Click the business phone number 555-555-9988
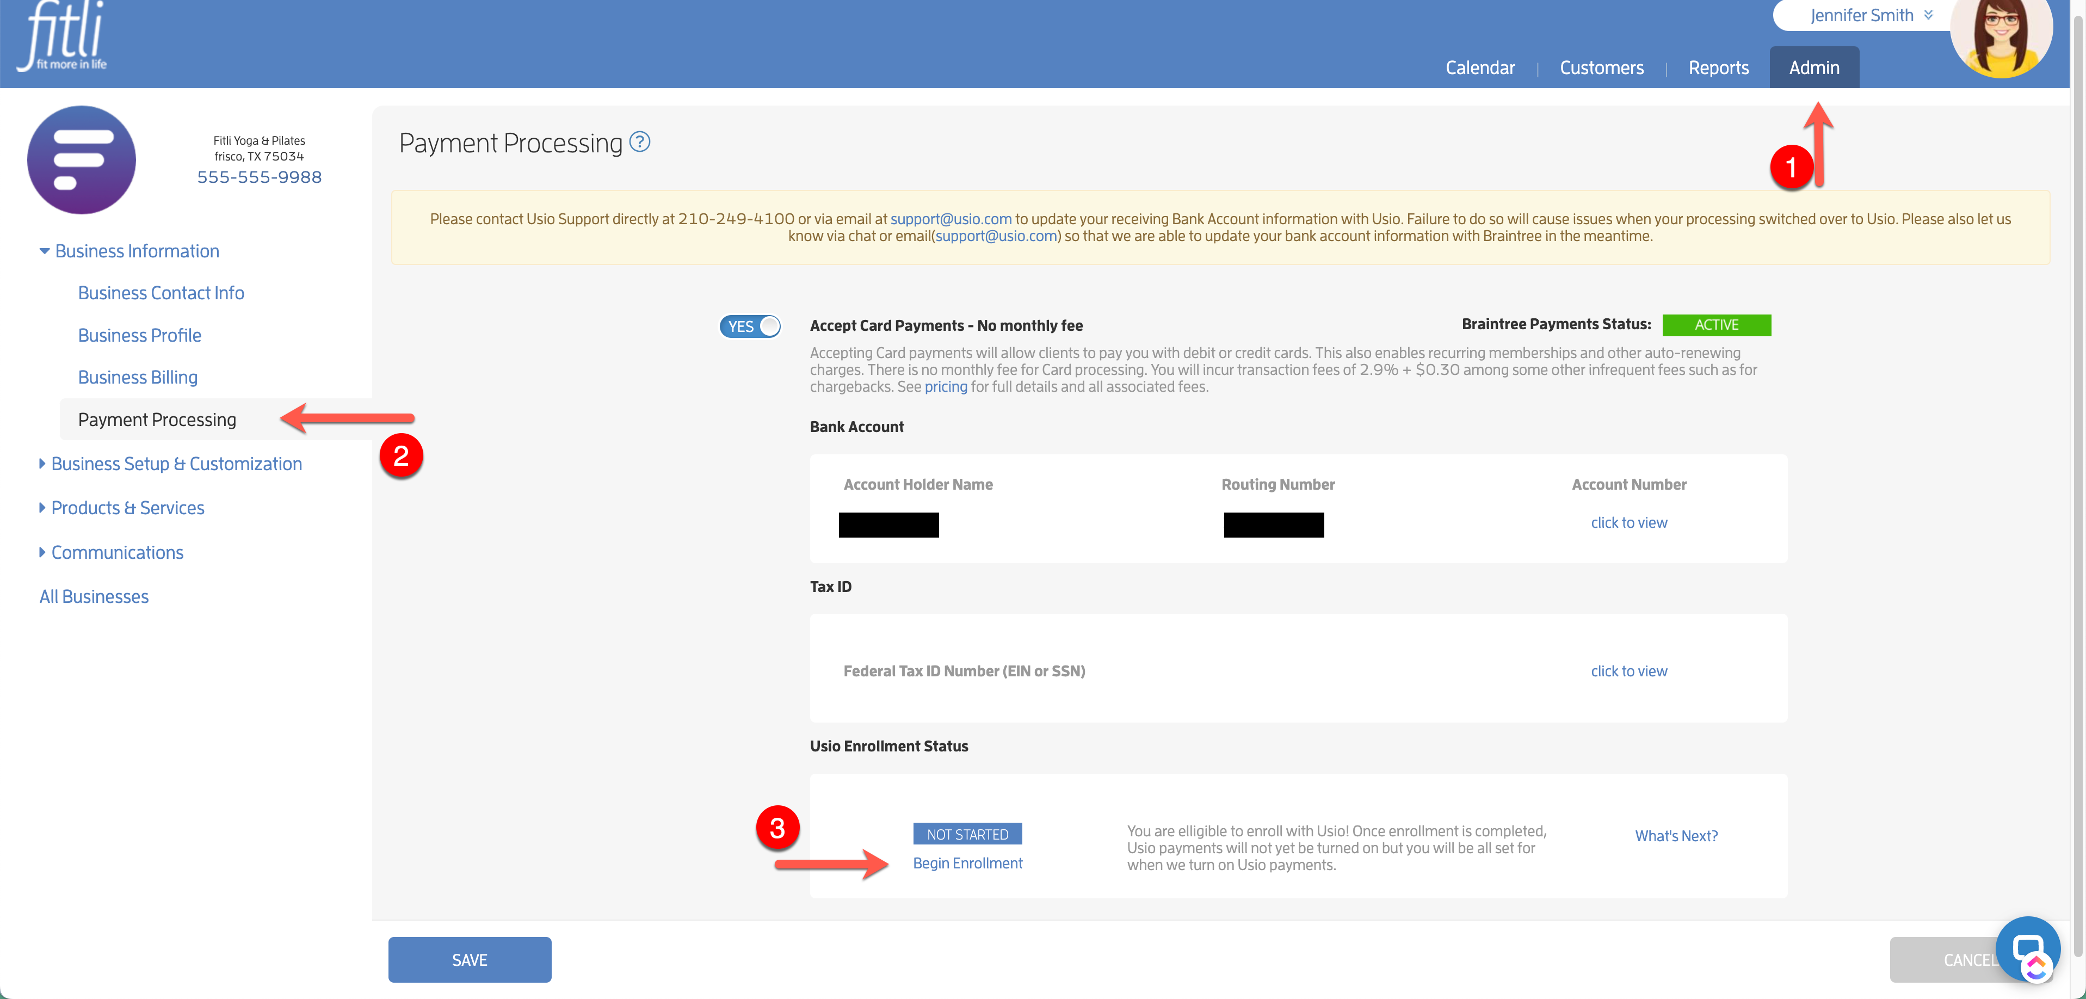This screenshot has height=999, width=2086. click(259, 177)
